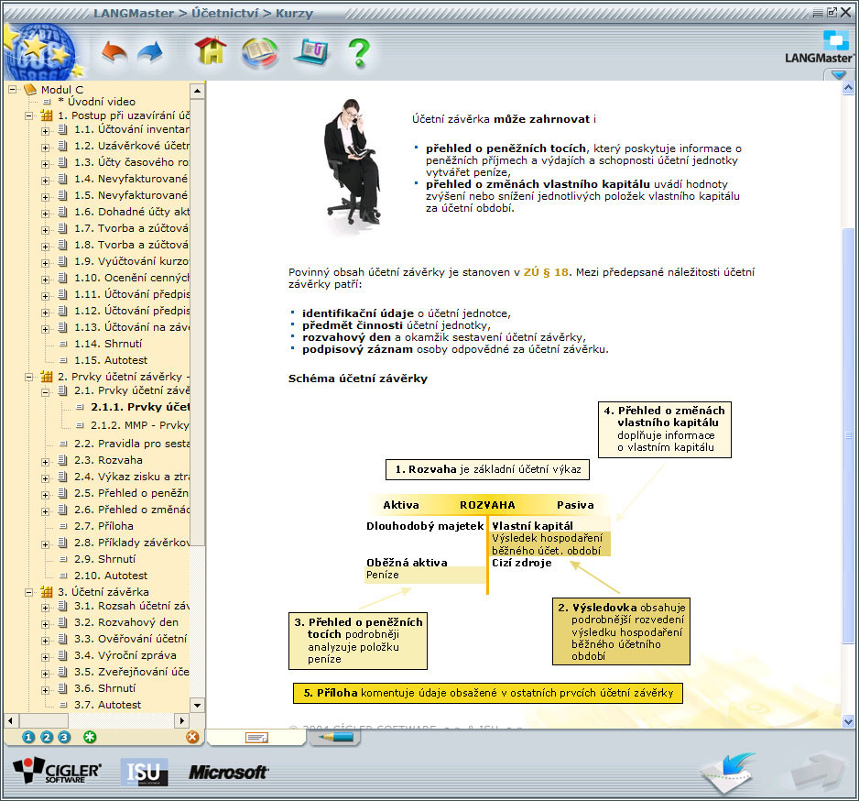Image resolution: width=859 pixels, height=801 pixels.
Task: Click the content vertical scrollbar thumb
Action: [x=848, y=435]
